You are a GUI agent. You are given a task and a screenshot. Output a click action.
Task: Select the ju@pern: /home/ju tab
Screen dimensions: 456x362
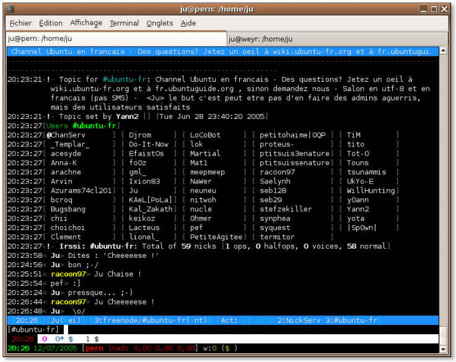pyautogui.click(x=40, y=38)
